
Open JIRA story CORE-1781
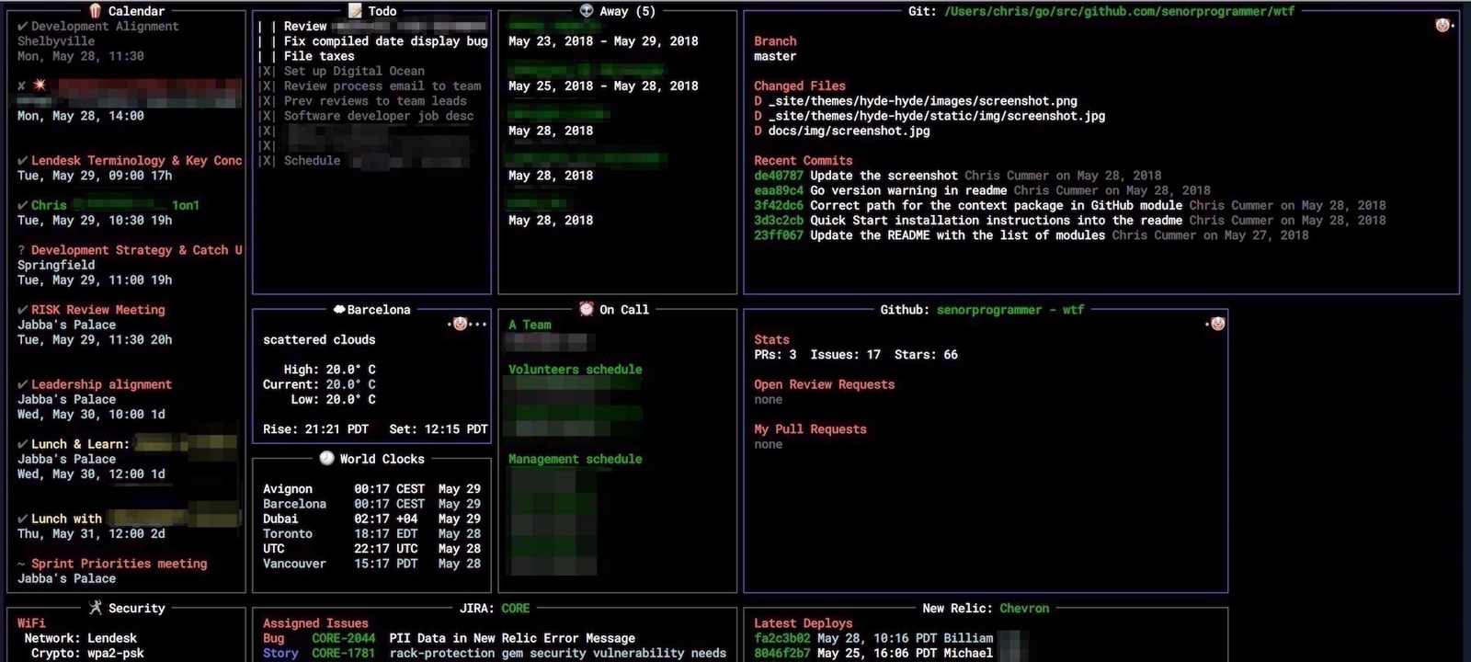click(x=343, y=653)
